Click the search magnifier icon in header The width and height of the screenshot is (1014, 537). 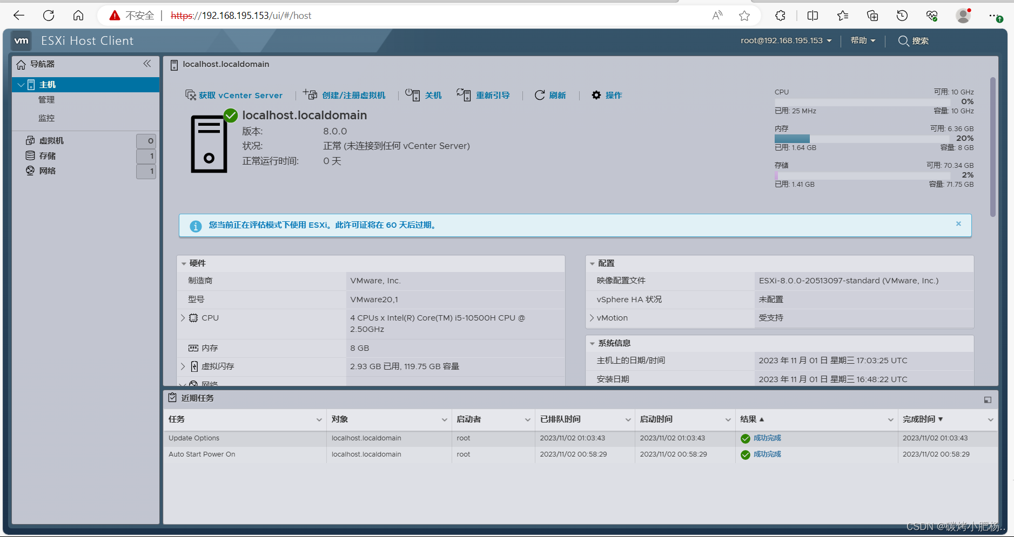(903, 40)
